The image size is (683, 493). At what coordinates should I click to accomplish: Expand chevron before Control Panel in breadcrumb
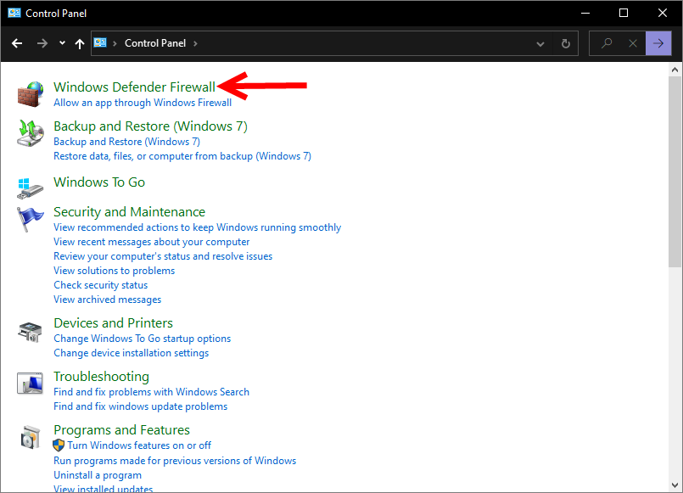(115, 43)
